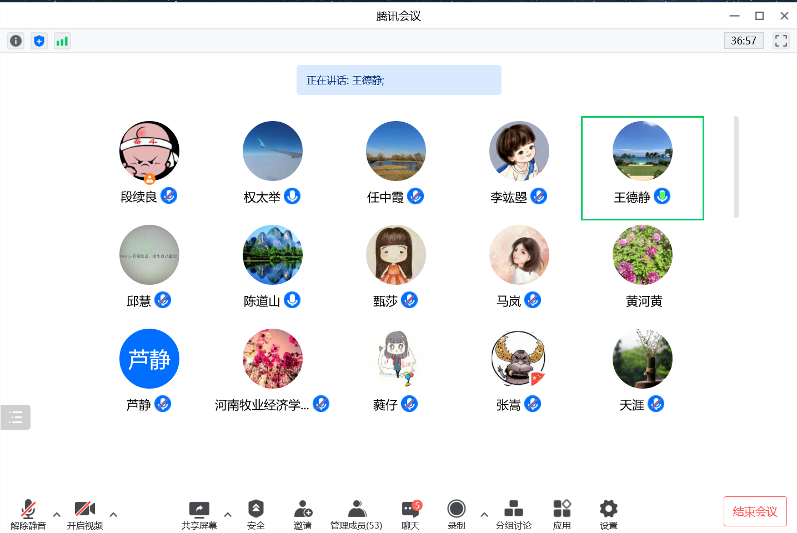
Task: Expand the share screen options arrow
Action: [x=228, y=515]
